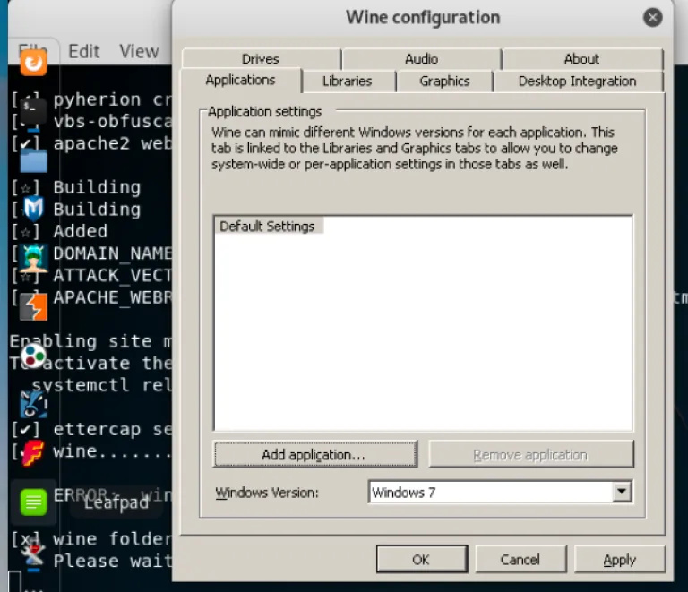The image size is (688, 592).
Task: Select Default Settings in the application list
Action: 267,227
